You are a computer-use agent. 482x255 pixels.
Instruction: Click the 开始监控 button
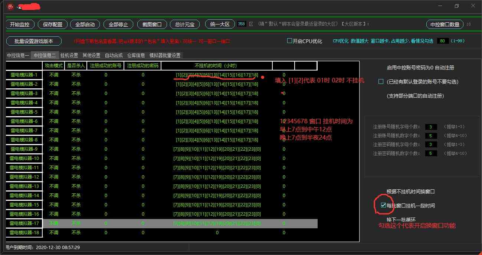tap(20, 24)
